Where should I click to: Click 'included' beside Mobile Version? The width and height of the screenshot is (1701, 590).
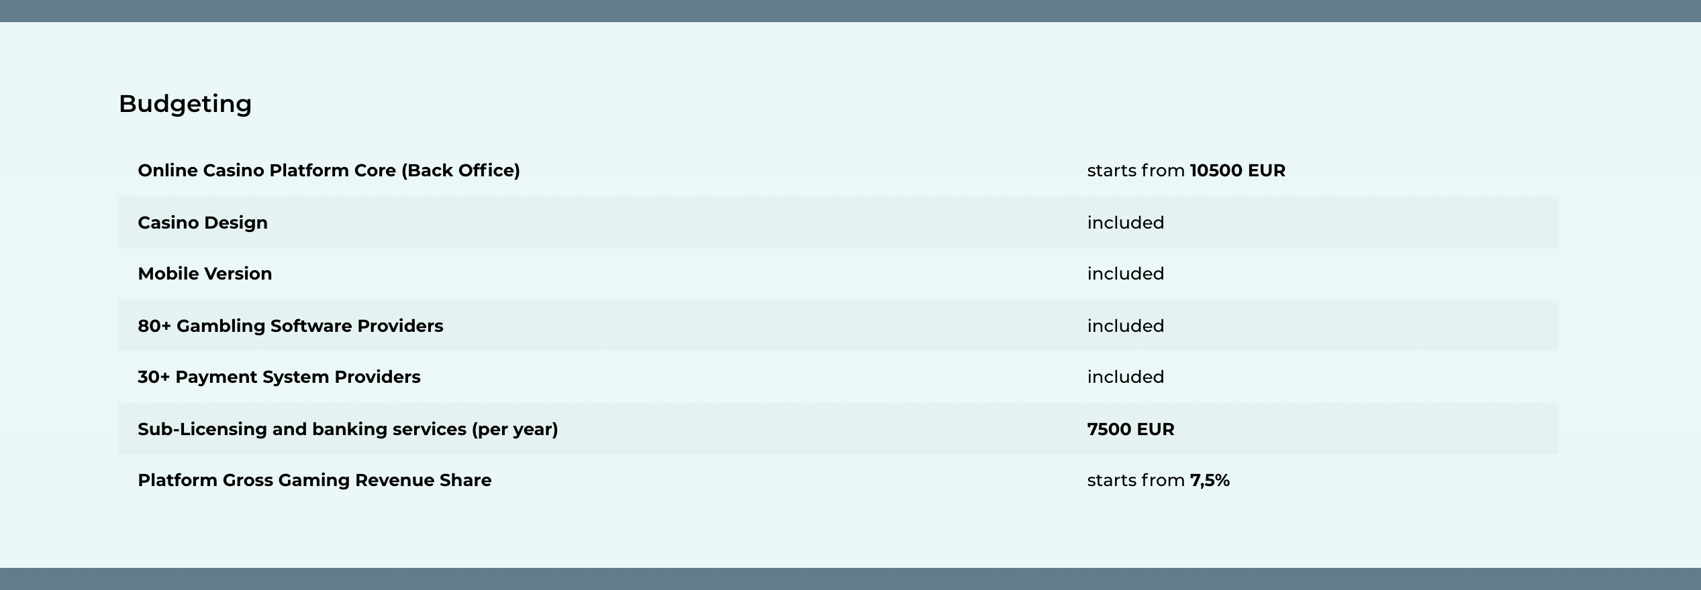point(1126,274)
